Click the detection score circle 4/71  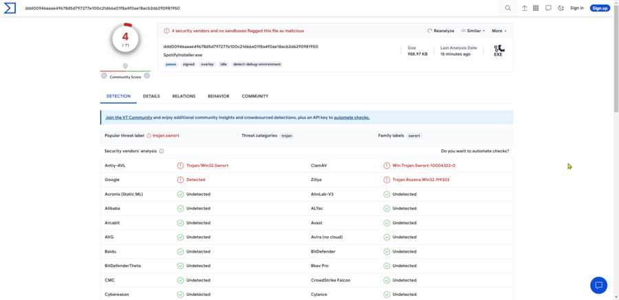click(125, 39)
